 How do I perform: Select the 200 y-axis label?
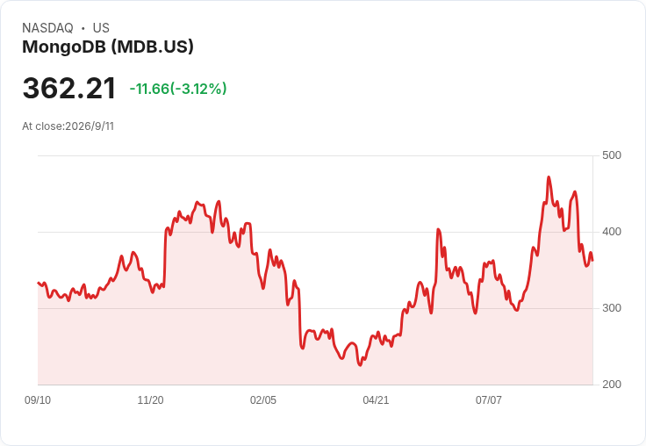(x=612, y=385)
